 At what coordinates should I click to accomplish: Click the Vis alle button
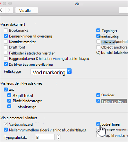pos(27,10)
